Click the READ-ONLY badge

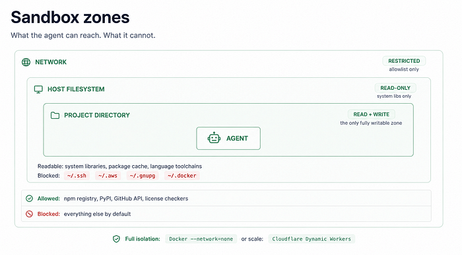(x=395, y=88)
